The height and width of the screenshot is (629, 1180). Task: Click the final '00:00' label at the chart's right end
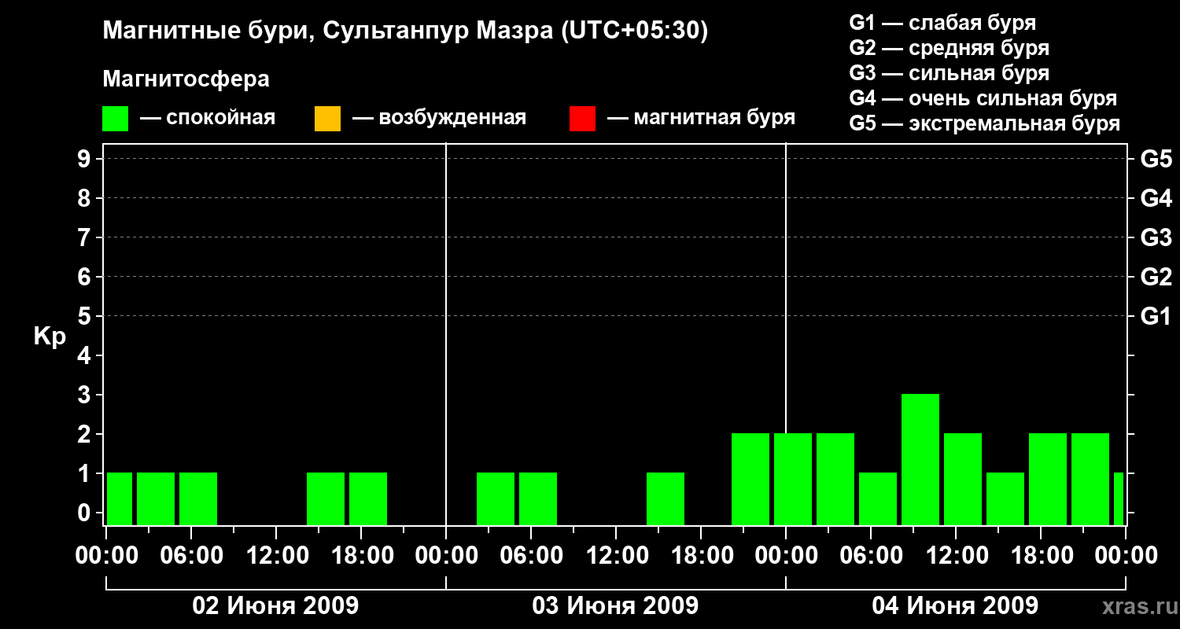pyautogui.click(x=1126, y=555)
